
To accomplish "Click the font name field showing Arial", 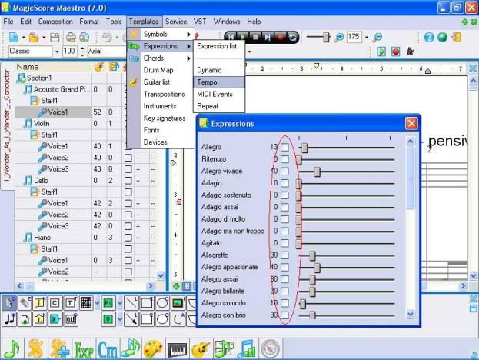I will [x=106, y=52].
